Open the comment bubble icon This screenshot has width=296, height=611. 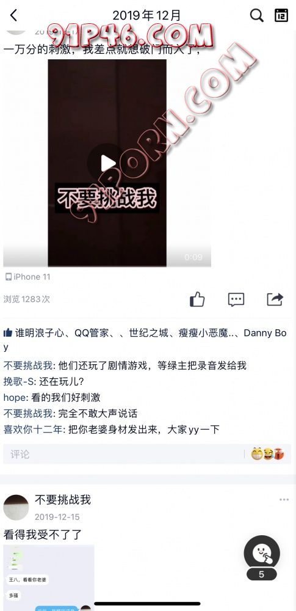236,299
